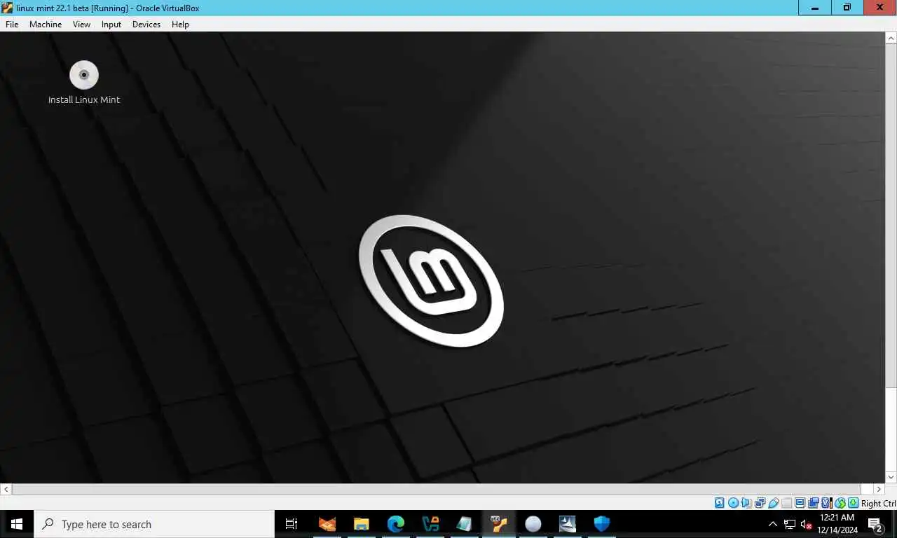
Task: Open the Help menu
Action: (180, 24)
